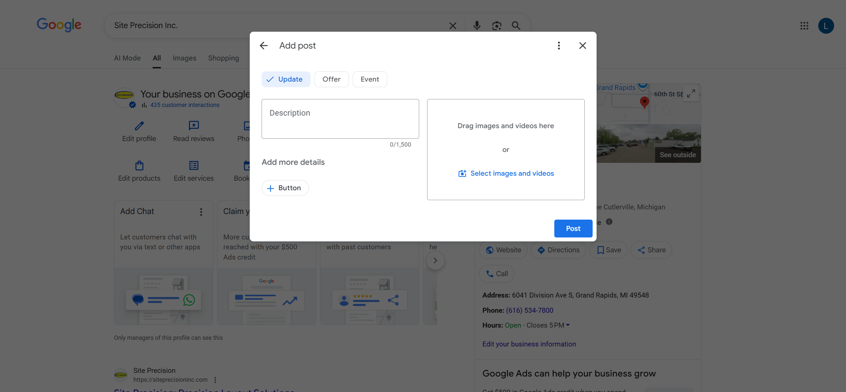
Task: Open https://siteprecisioninc.com result URL
Action: pos(170,380)
